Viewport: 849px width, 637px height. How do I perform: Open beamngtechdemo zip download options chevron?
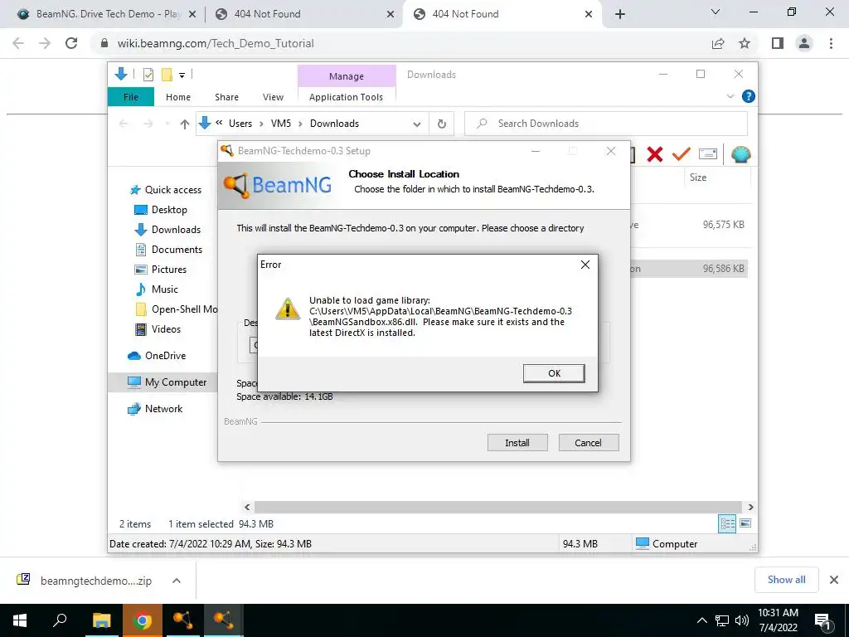pyautogui.click(x=176, y=581)
